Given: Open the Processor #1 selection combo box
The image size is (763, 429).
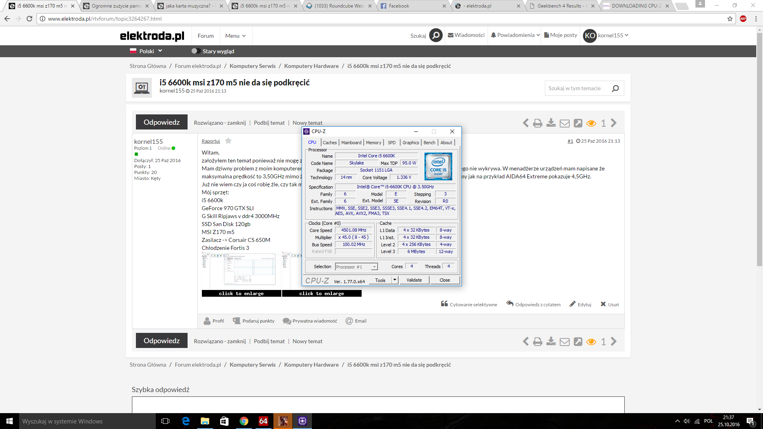Looking at the screenshot, I should 356,267.
